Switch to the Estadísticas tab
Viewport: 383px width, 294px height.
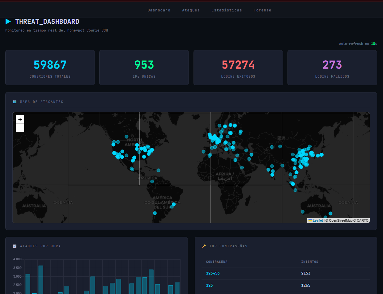(x=227, y=10)
